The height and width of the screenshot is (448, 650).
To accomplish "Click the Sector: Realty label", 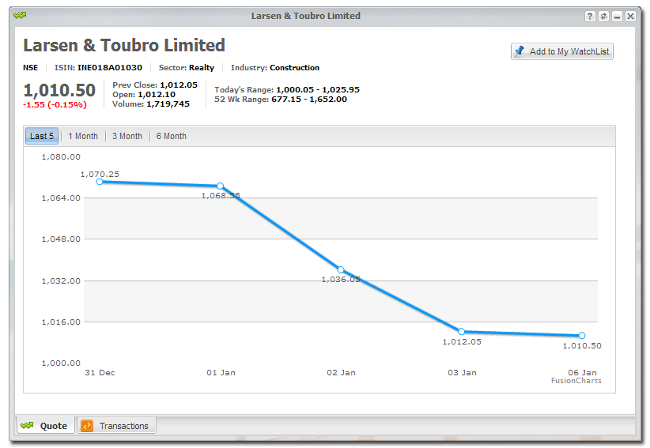I will (x=187, y=67).
